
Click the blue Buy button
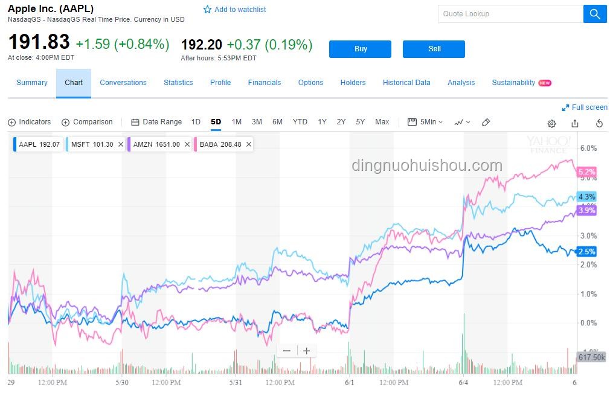coord(360,49)
